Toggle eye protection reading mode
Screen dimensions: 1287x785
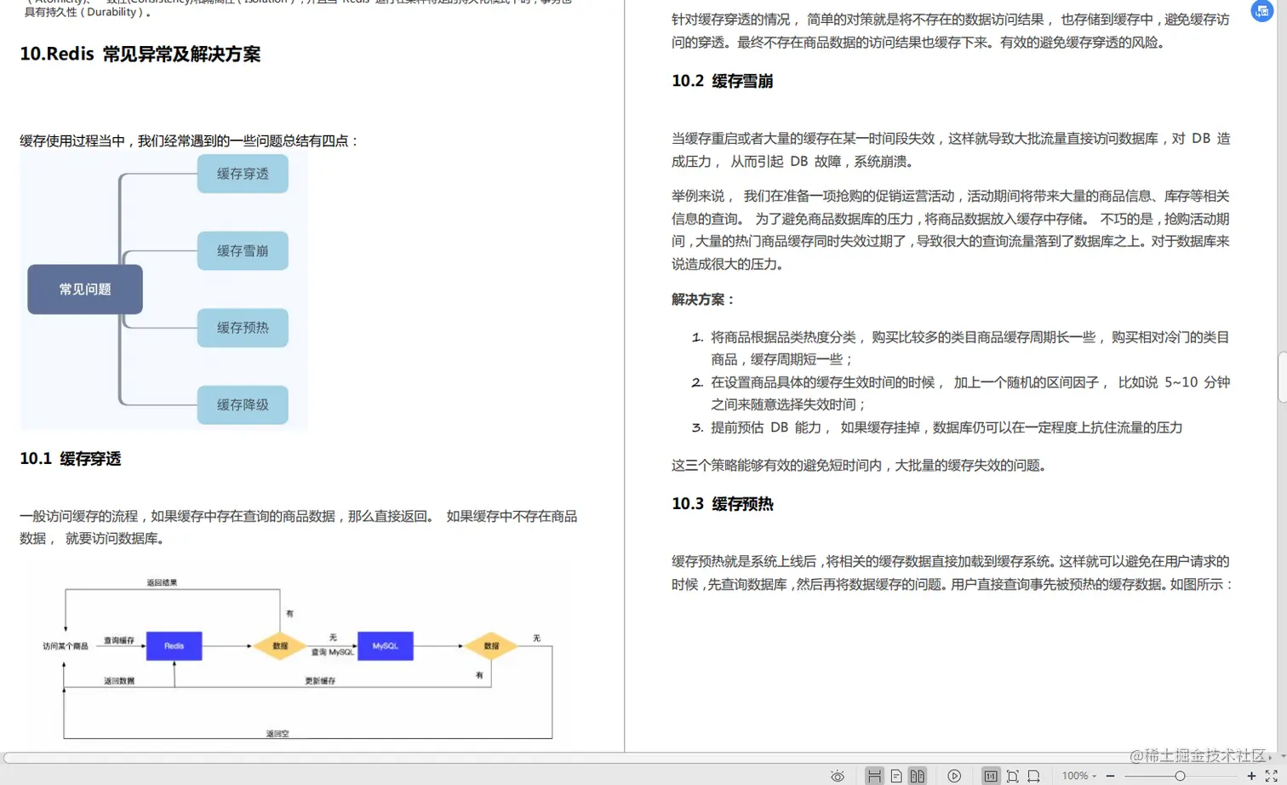[x=837, y=776]
